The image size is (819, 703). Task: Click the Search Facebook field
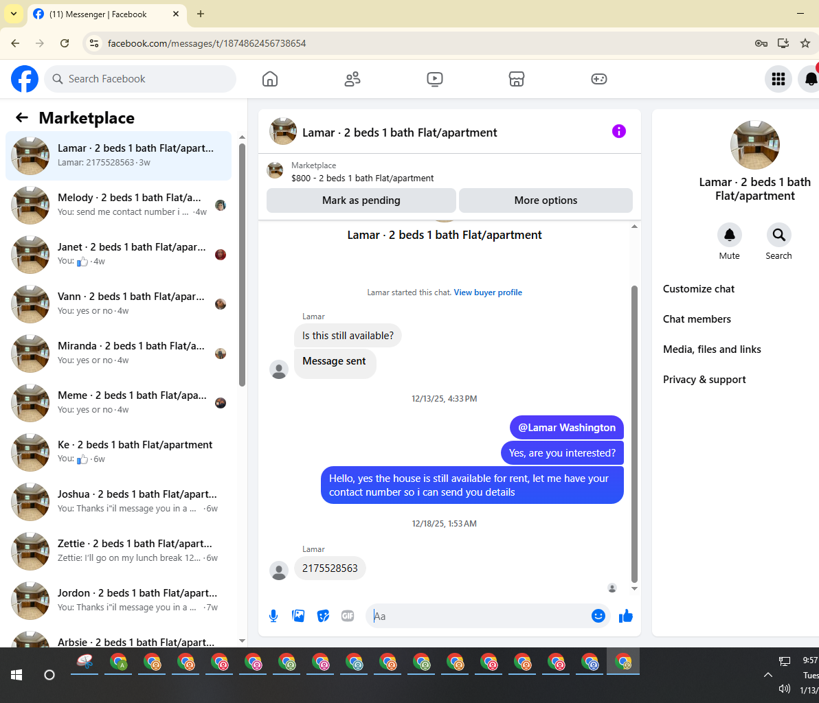coord(140,79)
